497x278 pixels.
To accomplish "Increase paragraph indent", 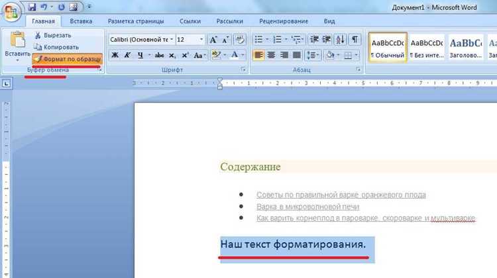I will (327, 40).
